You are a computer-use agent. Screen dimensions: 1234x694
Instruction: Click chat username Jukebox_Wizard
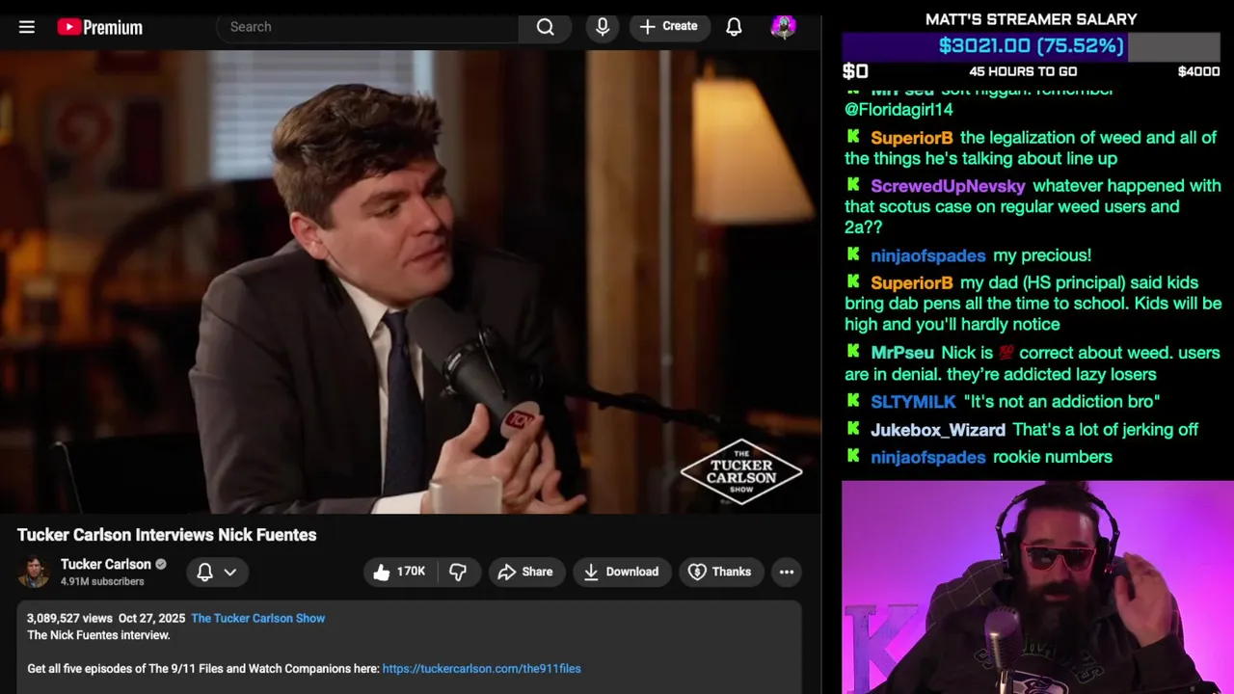[938, 430]
